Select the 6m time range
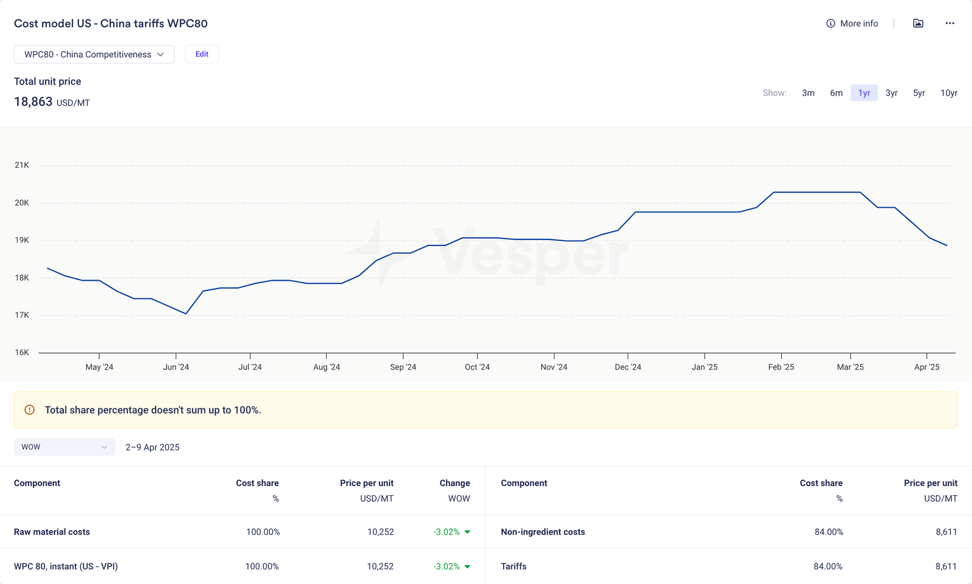 [836, 93]
